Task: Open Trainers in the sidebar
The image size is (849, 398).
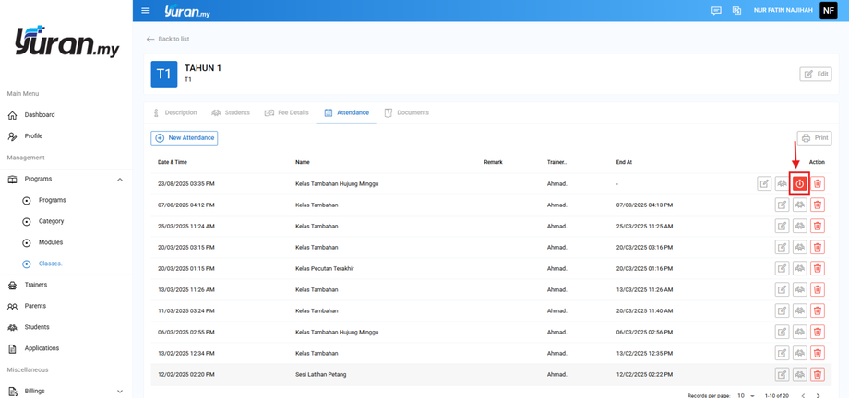Action: (36, 285)
